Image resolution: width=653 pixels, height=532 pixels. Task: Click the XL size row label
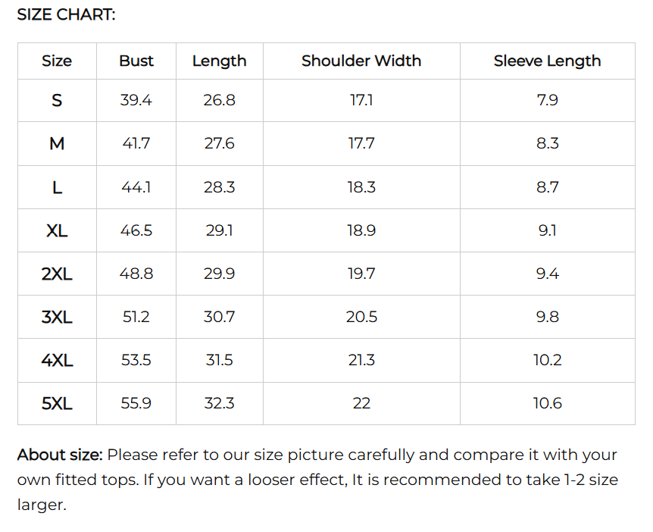(57, 230)
